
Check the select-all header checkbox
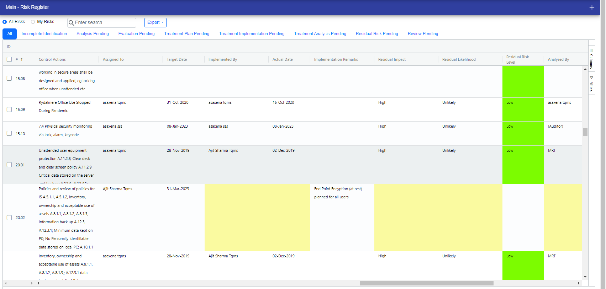pyautogui.click(x=9, y=59)
